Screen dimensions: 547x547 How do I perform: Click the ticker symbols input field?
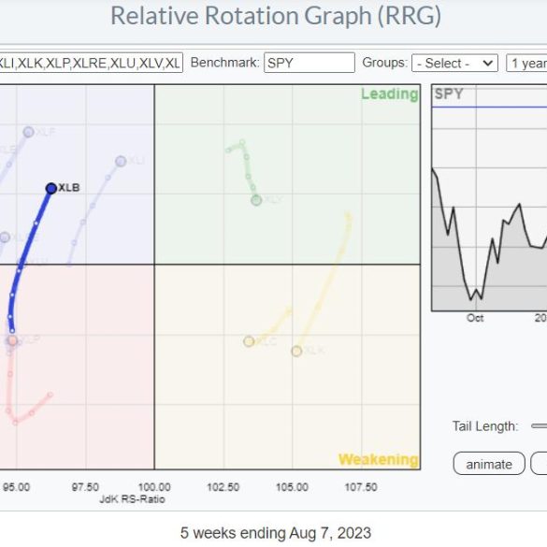(x=91, y=63)
